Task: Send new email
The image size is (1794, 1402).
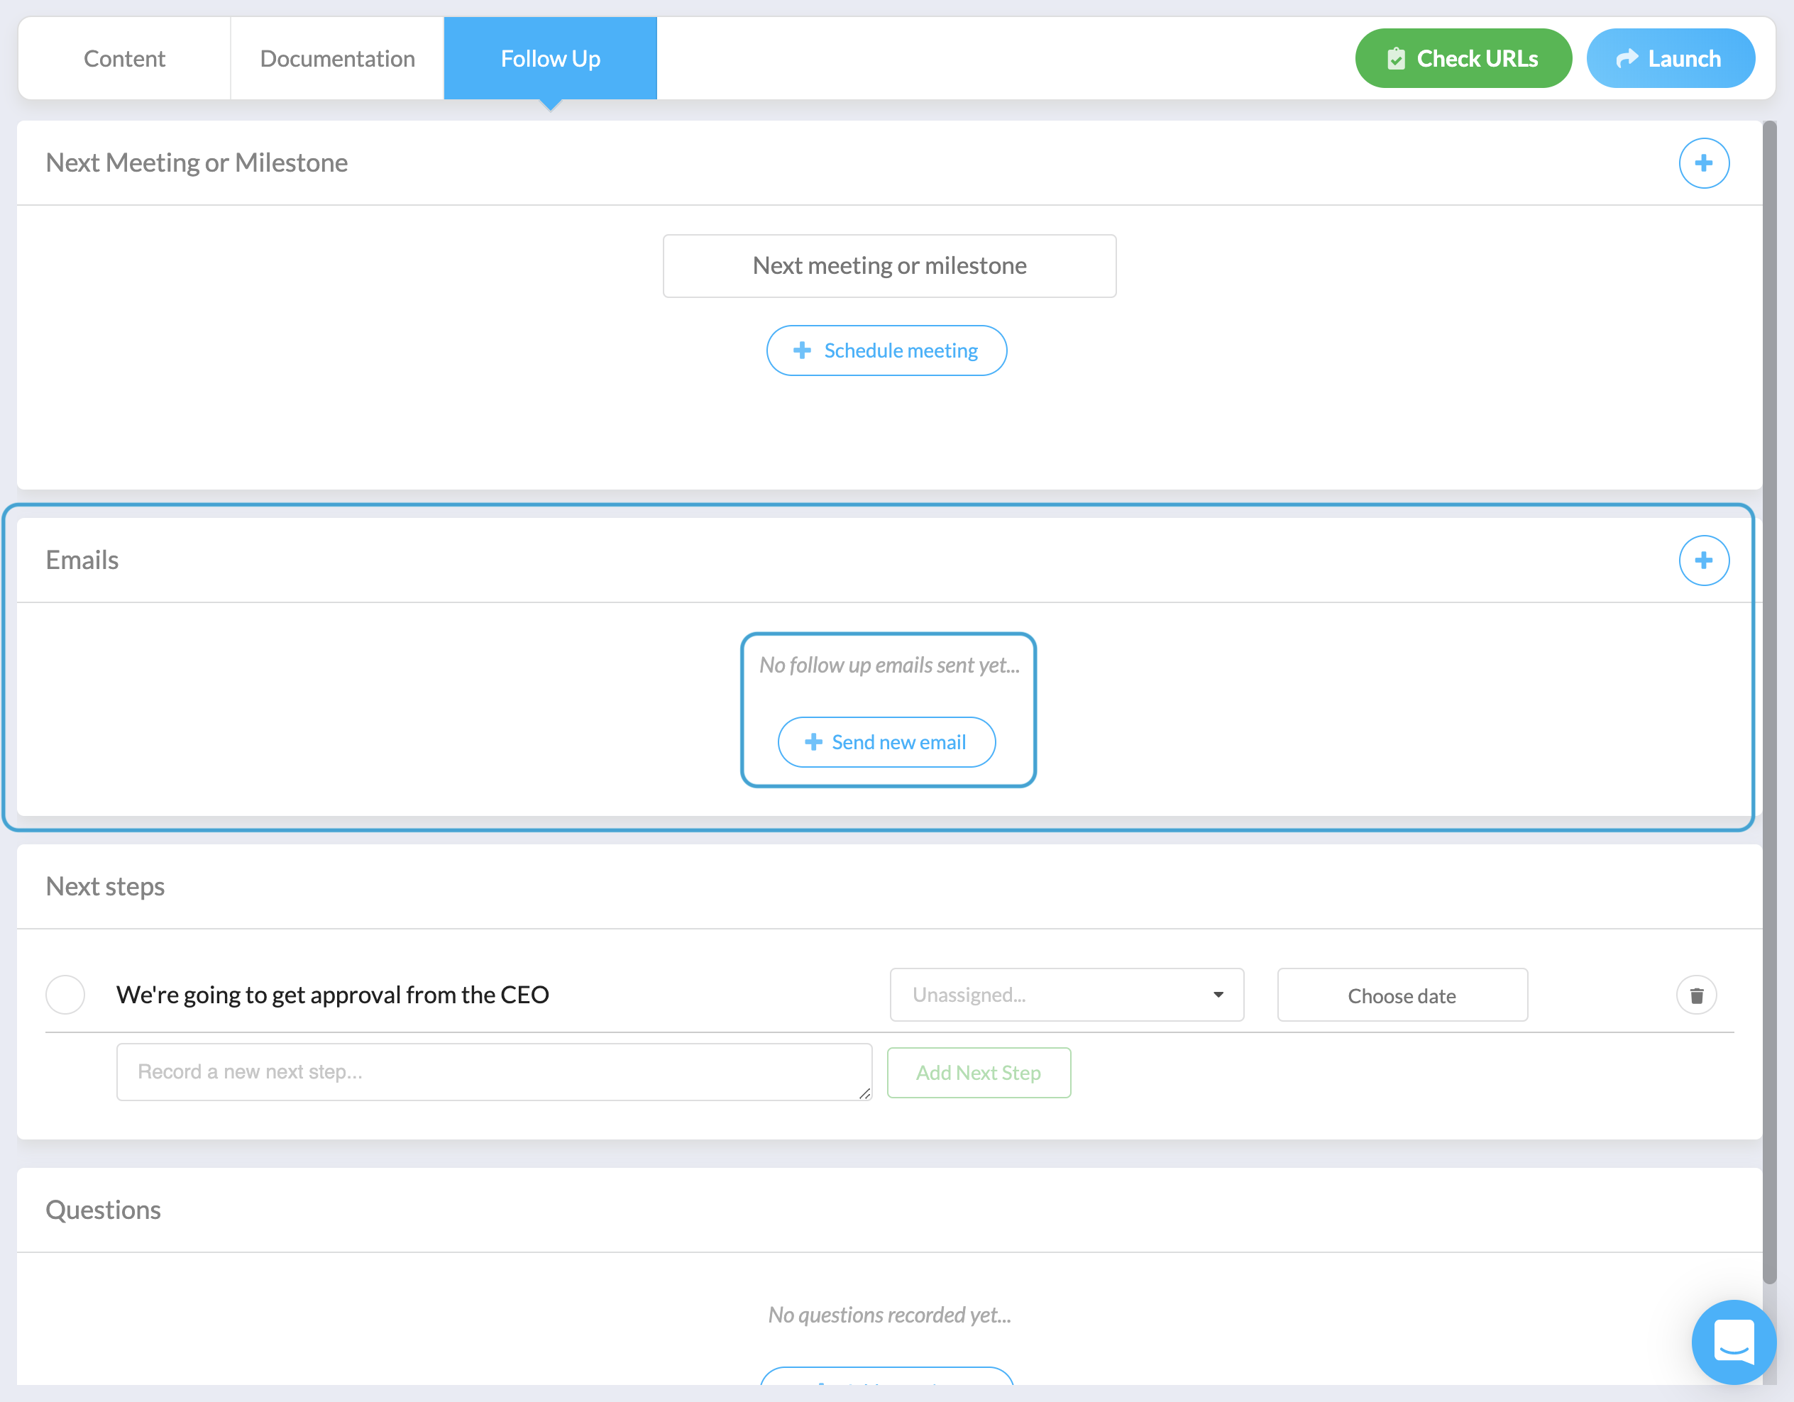Action: 886,742
